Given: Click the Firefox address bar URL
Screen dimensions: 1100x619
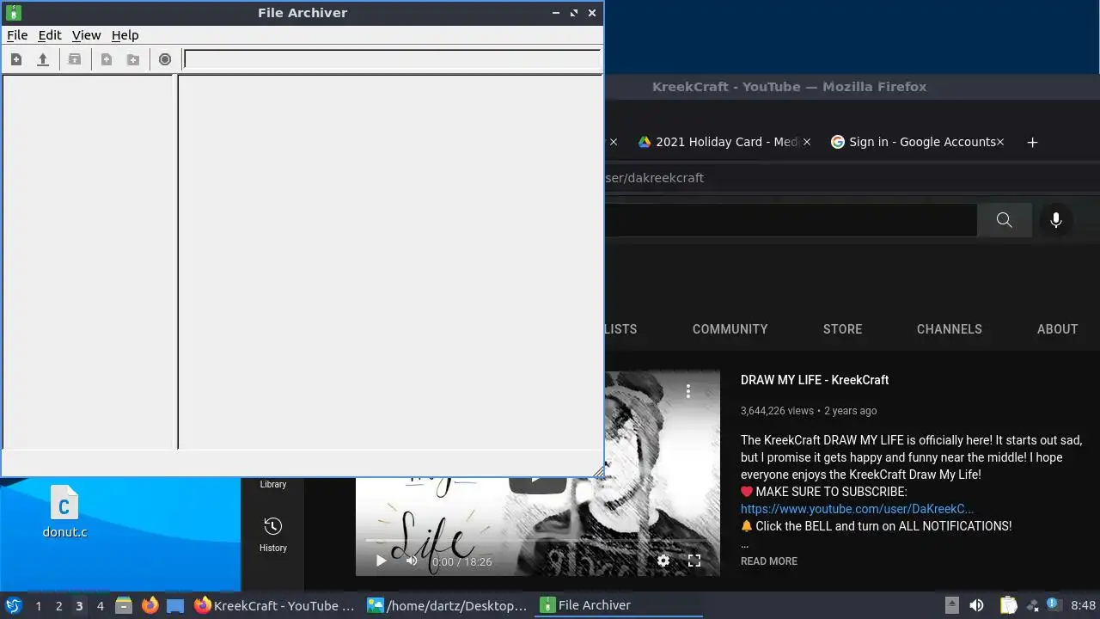Looking at the screenshot, I should click(x=653, y=178).
